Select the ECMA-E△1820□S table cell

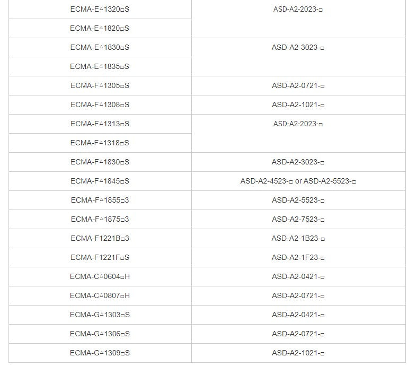pos(100,29)
